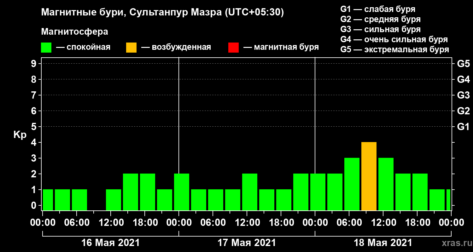
Task: Click 'G2 — средняя буря' legend line
Action: [381, 19]
